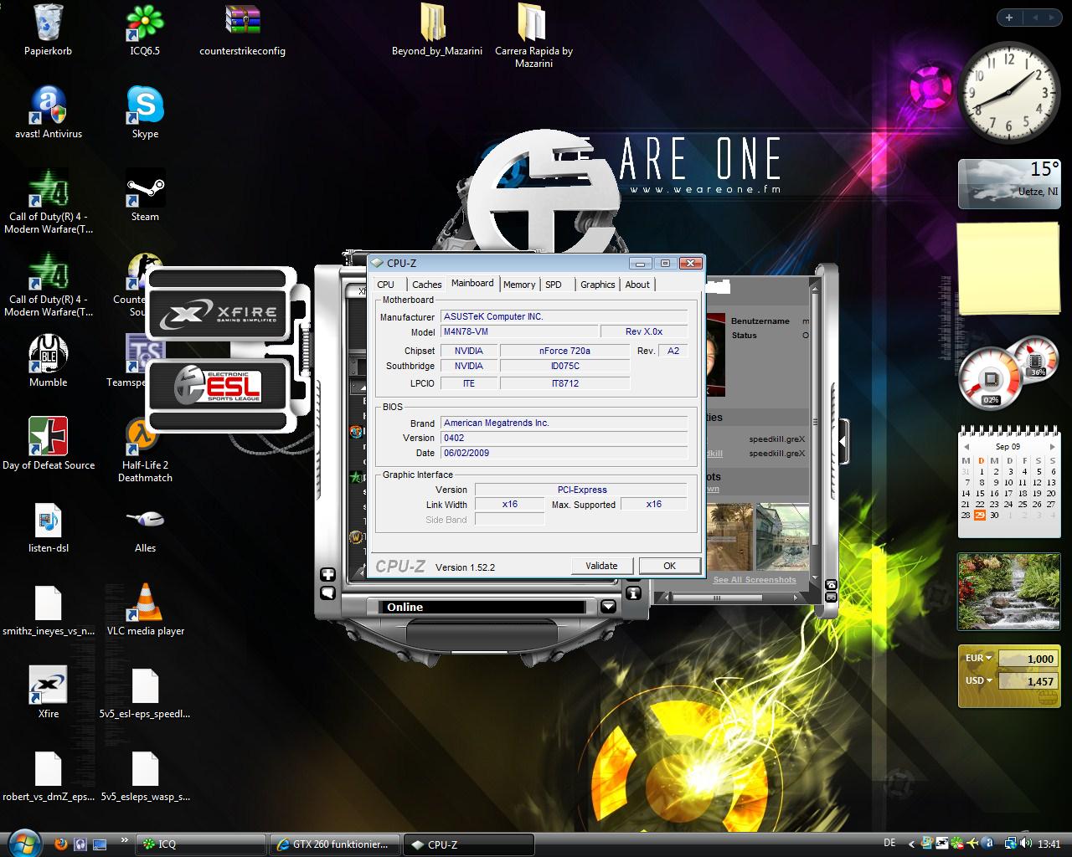Launch avast! Antivirus from desktop
The height and width of the screenshot is (857, 1072).
(x=48, y=105)
